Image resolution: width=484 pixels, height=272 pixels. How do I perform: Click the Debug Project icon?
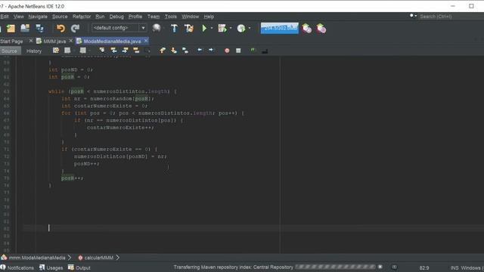pyautogui.click(x=222, y=29)
